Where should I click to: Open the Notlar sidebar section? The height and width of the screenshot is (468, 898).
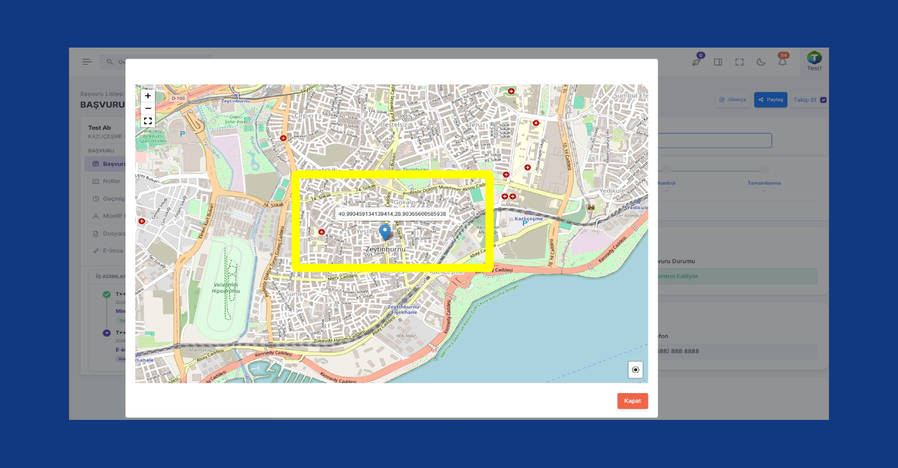point(107,181)
